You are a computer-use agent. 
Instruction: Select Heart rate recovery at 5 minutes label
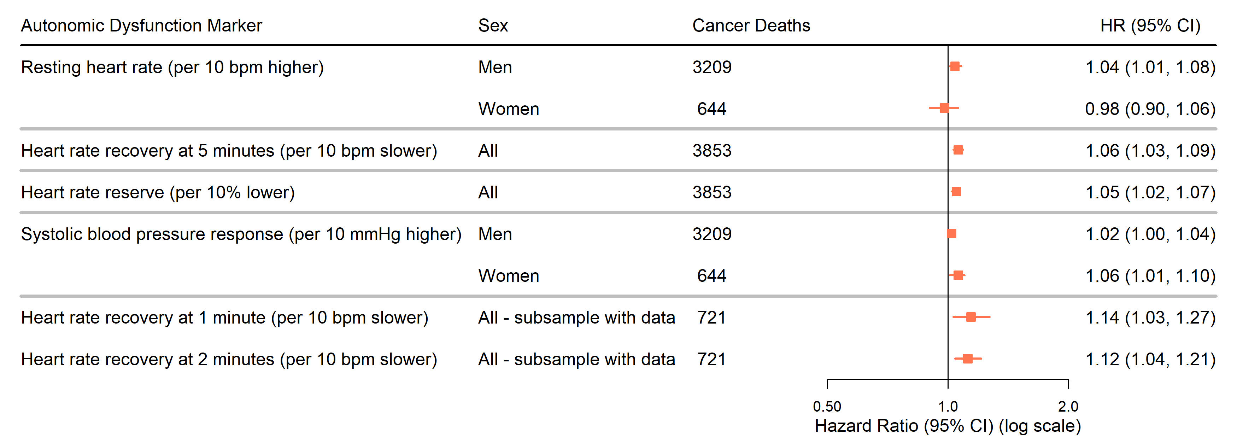[229, 151]
